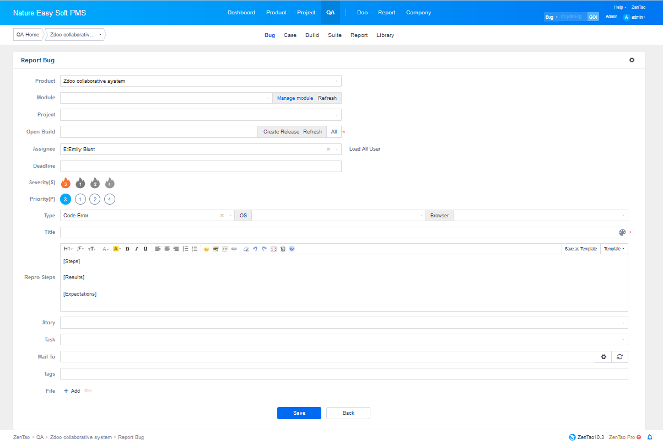The width and height of the screenshot is (663, 444).
Task: Open the notification bell icon
Action: [x=650, y=437]
